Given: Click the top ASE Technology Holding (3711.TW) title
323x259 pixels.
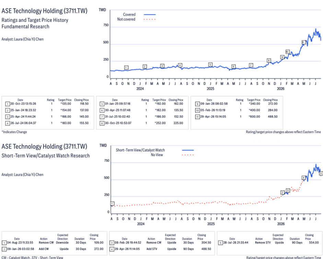Looking at the screenshot, I should (x=44, y=11).
